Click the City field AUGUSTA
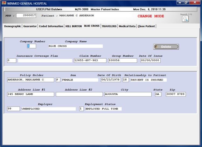Image resolution: width=202 pixels, height=147 pixels. 128,94
